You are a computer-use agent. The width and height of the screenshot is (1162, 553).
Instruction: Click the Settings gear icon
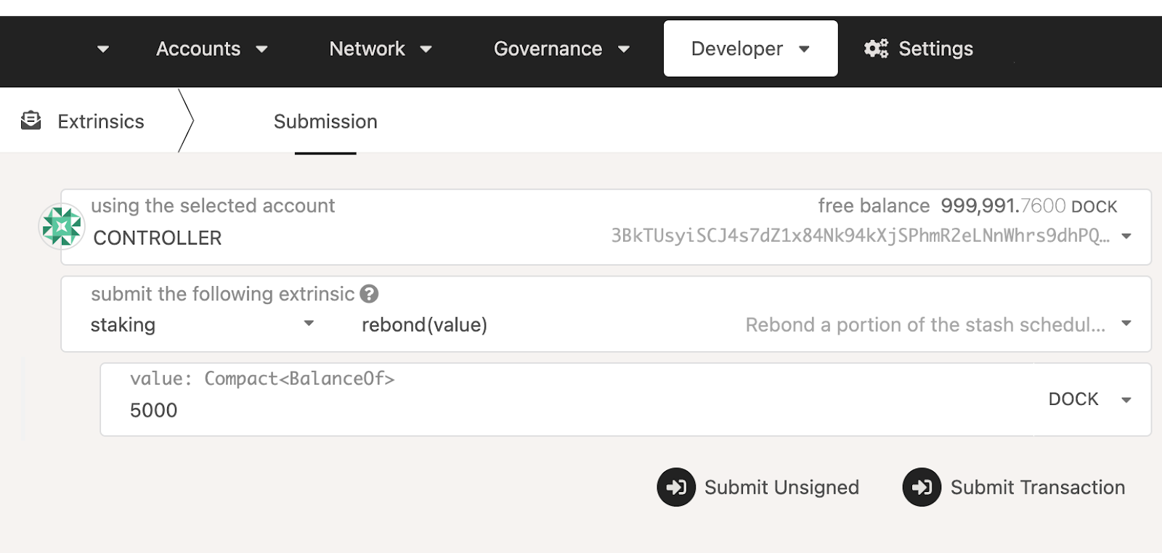[876, 49]
